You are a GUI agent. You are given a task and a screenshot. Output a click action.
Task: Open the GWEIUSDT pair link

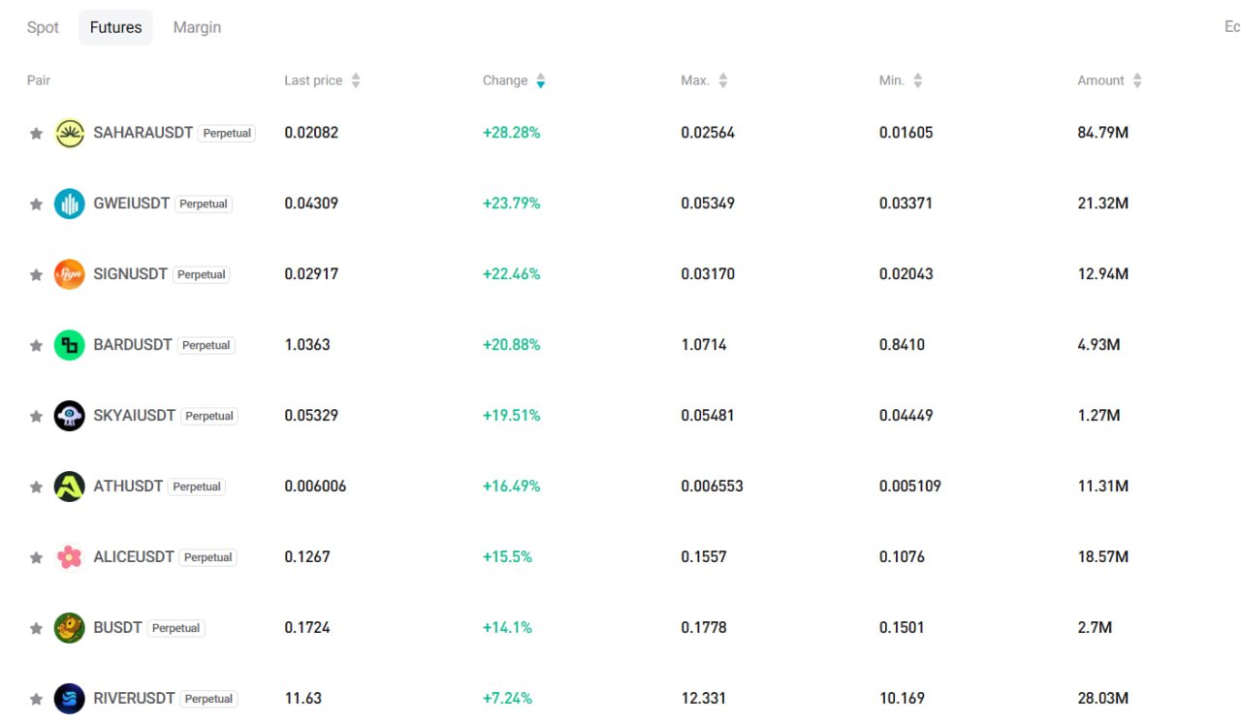[x=132, y=204]
